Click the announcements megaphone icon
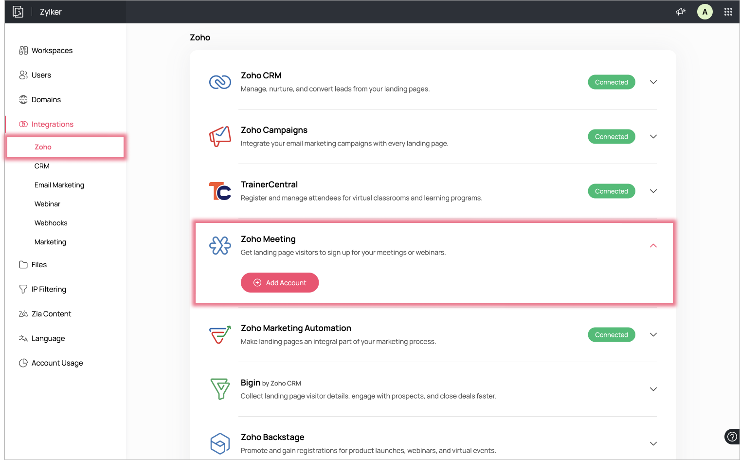 click(x=681, y=12)
